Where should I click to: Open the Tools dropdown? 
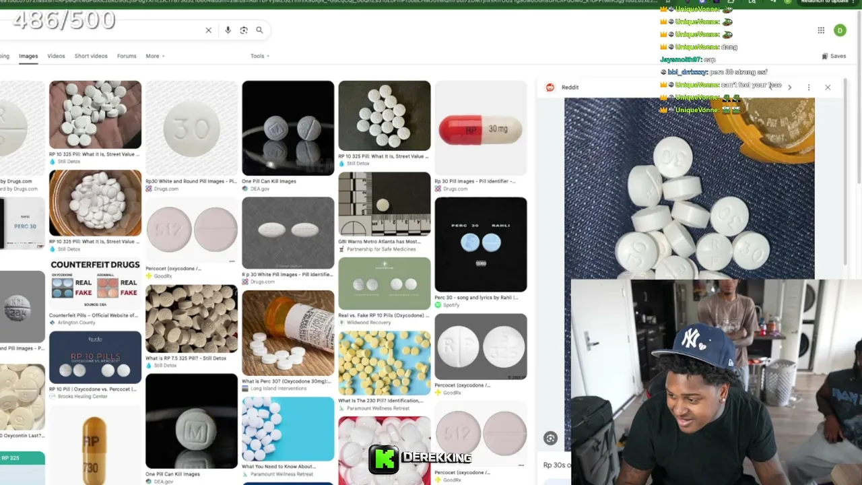(x=260, y=56)
